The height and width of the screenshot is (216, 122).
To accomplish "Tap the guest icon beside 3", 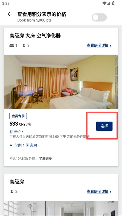I will tap(24, 46).
